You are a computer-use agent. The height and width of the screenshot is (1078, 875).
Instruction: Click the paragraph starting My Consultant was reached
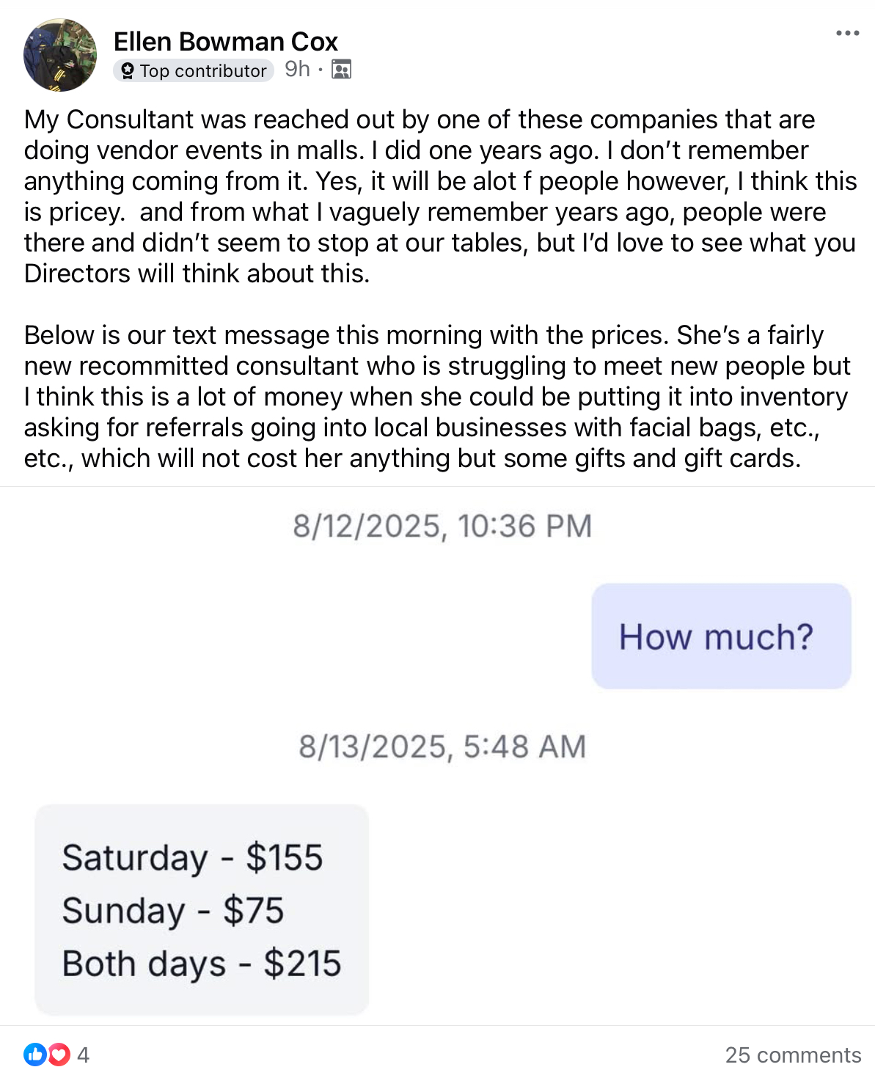440,197
